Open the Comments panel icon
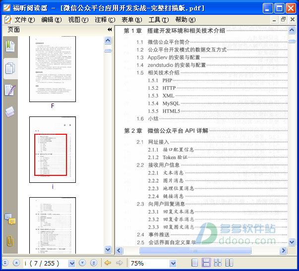This screenshot has width=299, height=271. pyautogui.click(x=10, y=219)
